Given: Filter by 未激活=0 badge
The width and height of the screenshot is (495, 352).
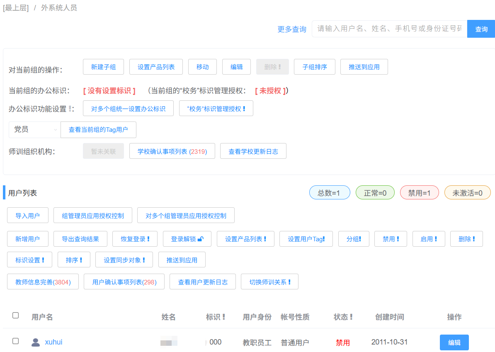Looking at the screenshot, I should (468, 192).
